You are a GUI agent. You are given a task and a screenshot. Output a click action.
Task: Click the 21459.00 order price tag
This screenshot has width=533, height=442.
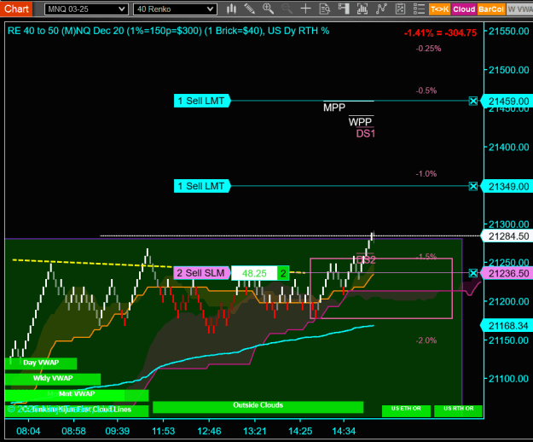coord(507,102)
